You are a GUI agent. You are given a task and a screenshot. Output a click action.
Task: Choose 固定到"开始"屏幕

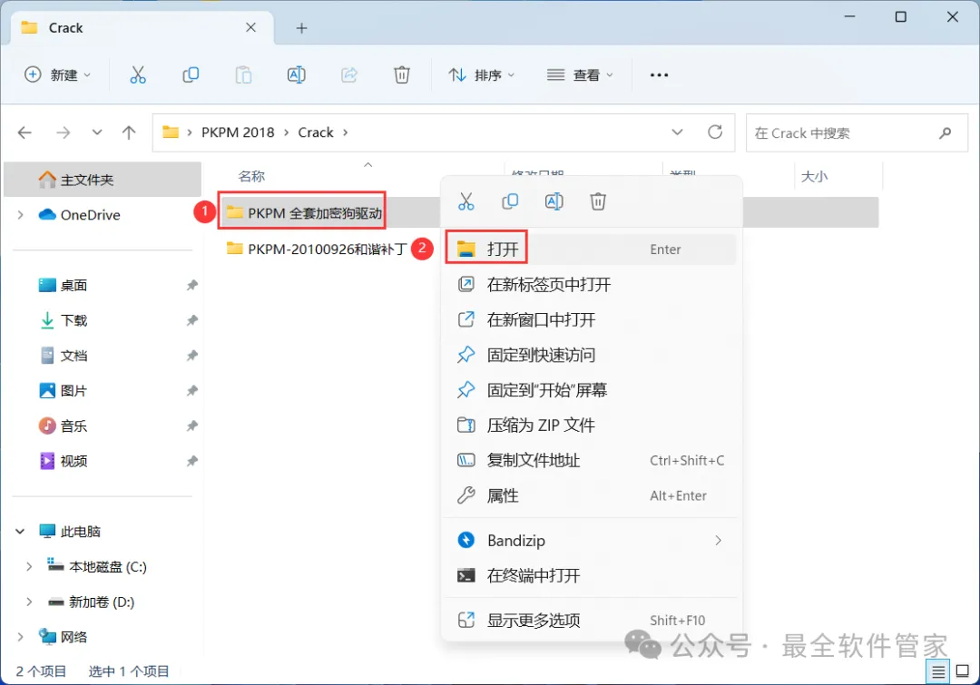coord(591,390)
